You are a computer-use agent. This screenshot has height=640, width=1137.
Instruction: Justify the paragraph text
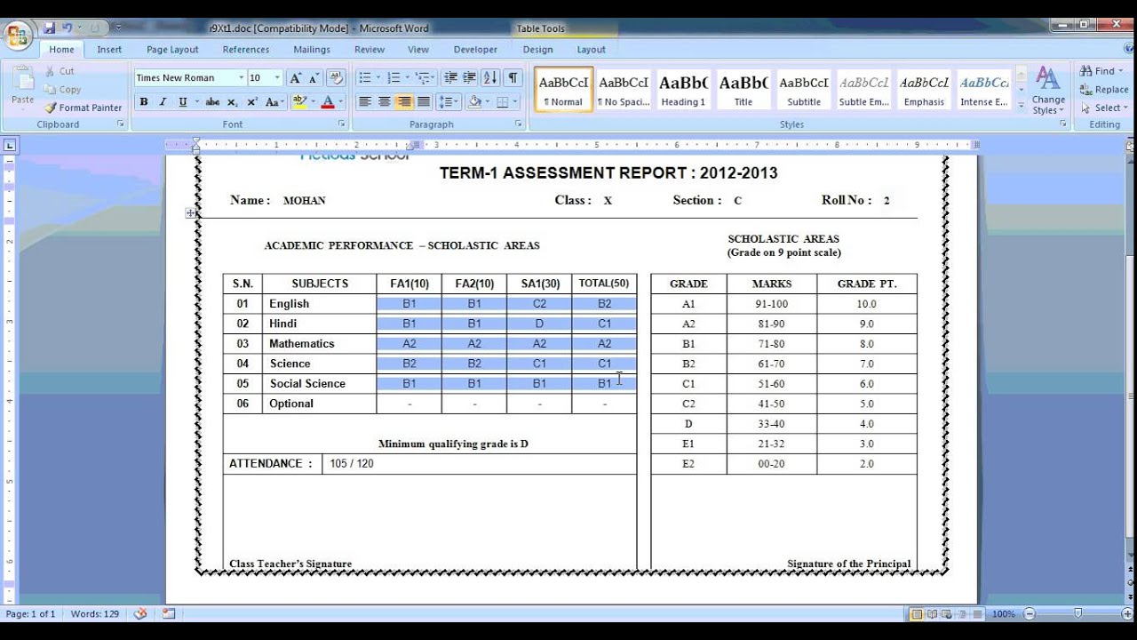pyautogui.click(x=424, y=102)
